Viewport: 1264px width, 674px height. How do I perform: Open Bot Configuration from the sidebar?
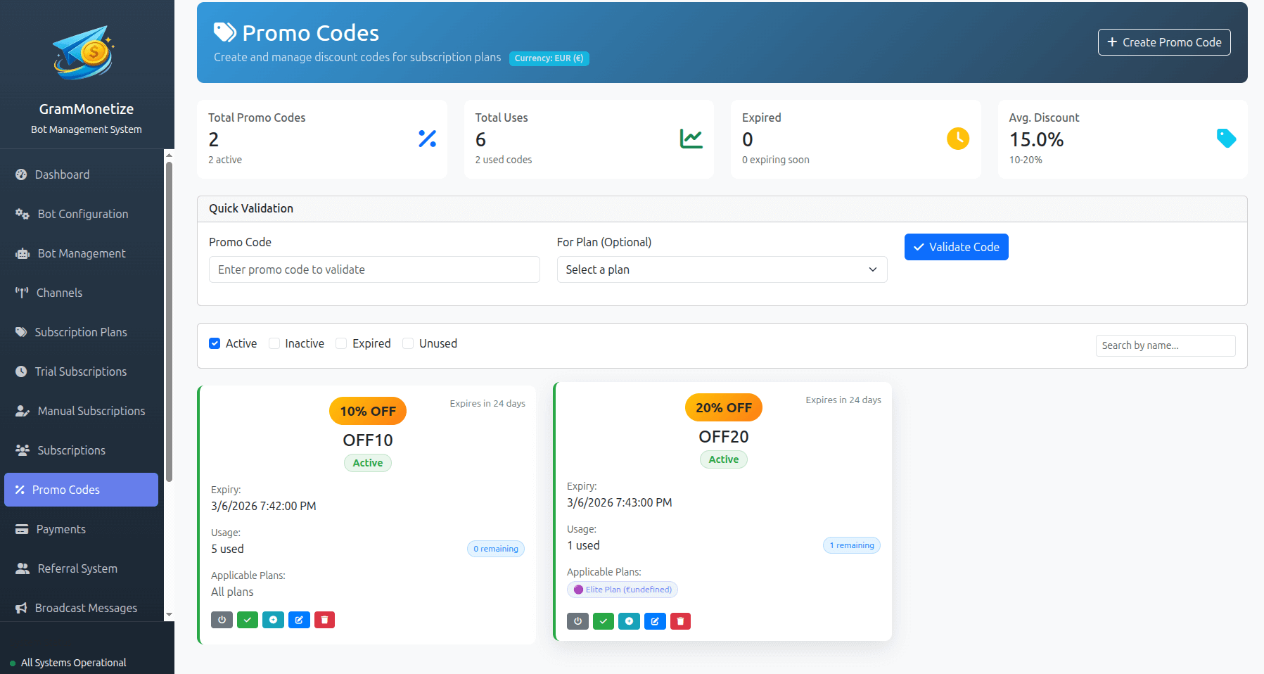(x=82, y=213)
